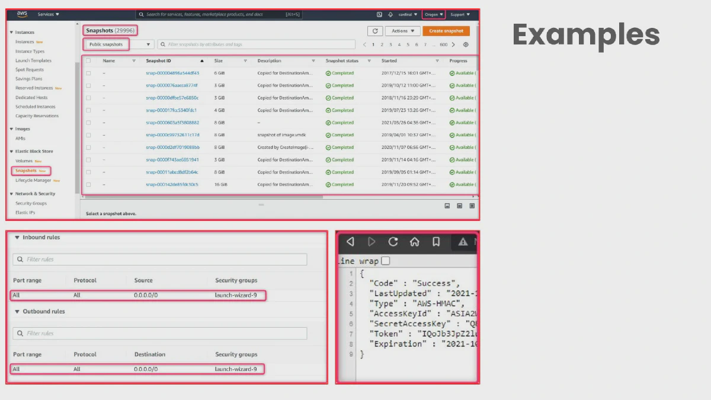Image resolution: width=711 pixels, height=400 pixels.
Task: Click the Started column filter arrow
Action: pyautogui.click(x=437, y=61)
